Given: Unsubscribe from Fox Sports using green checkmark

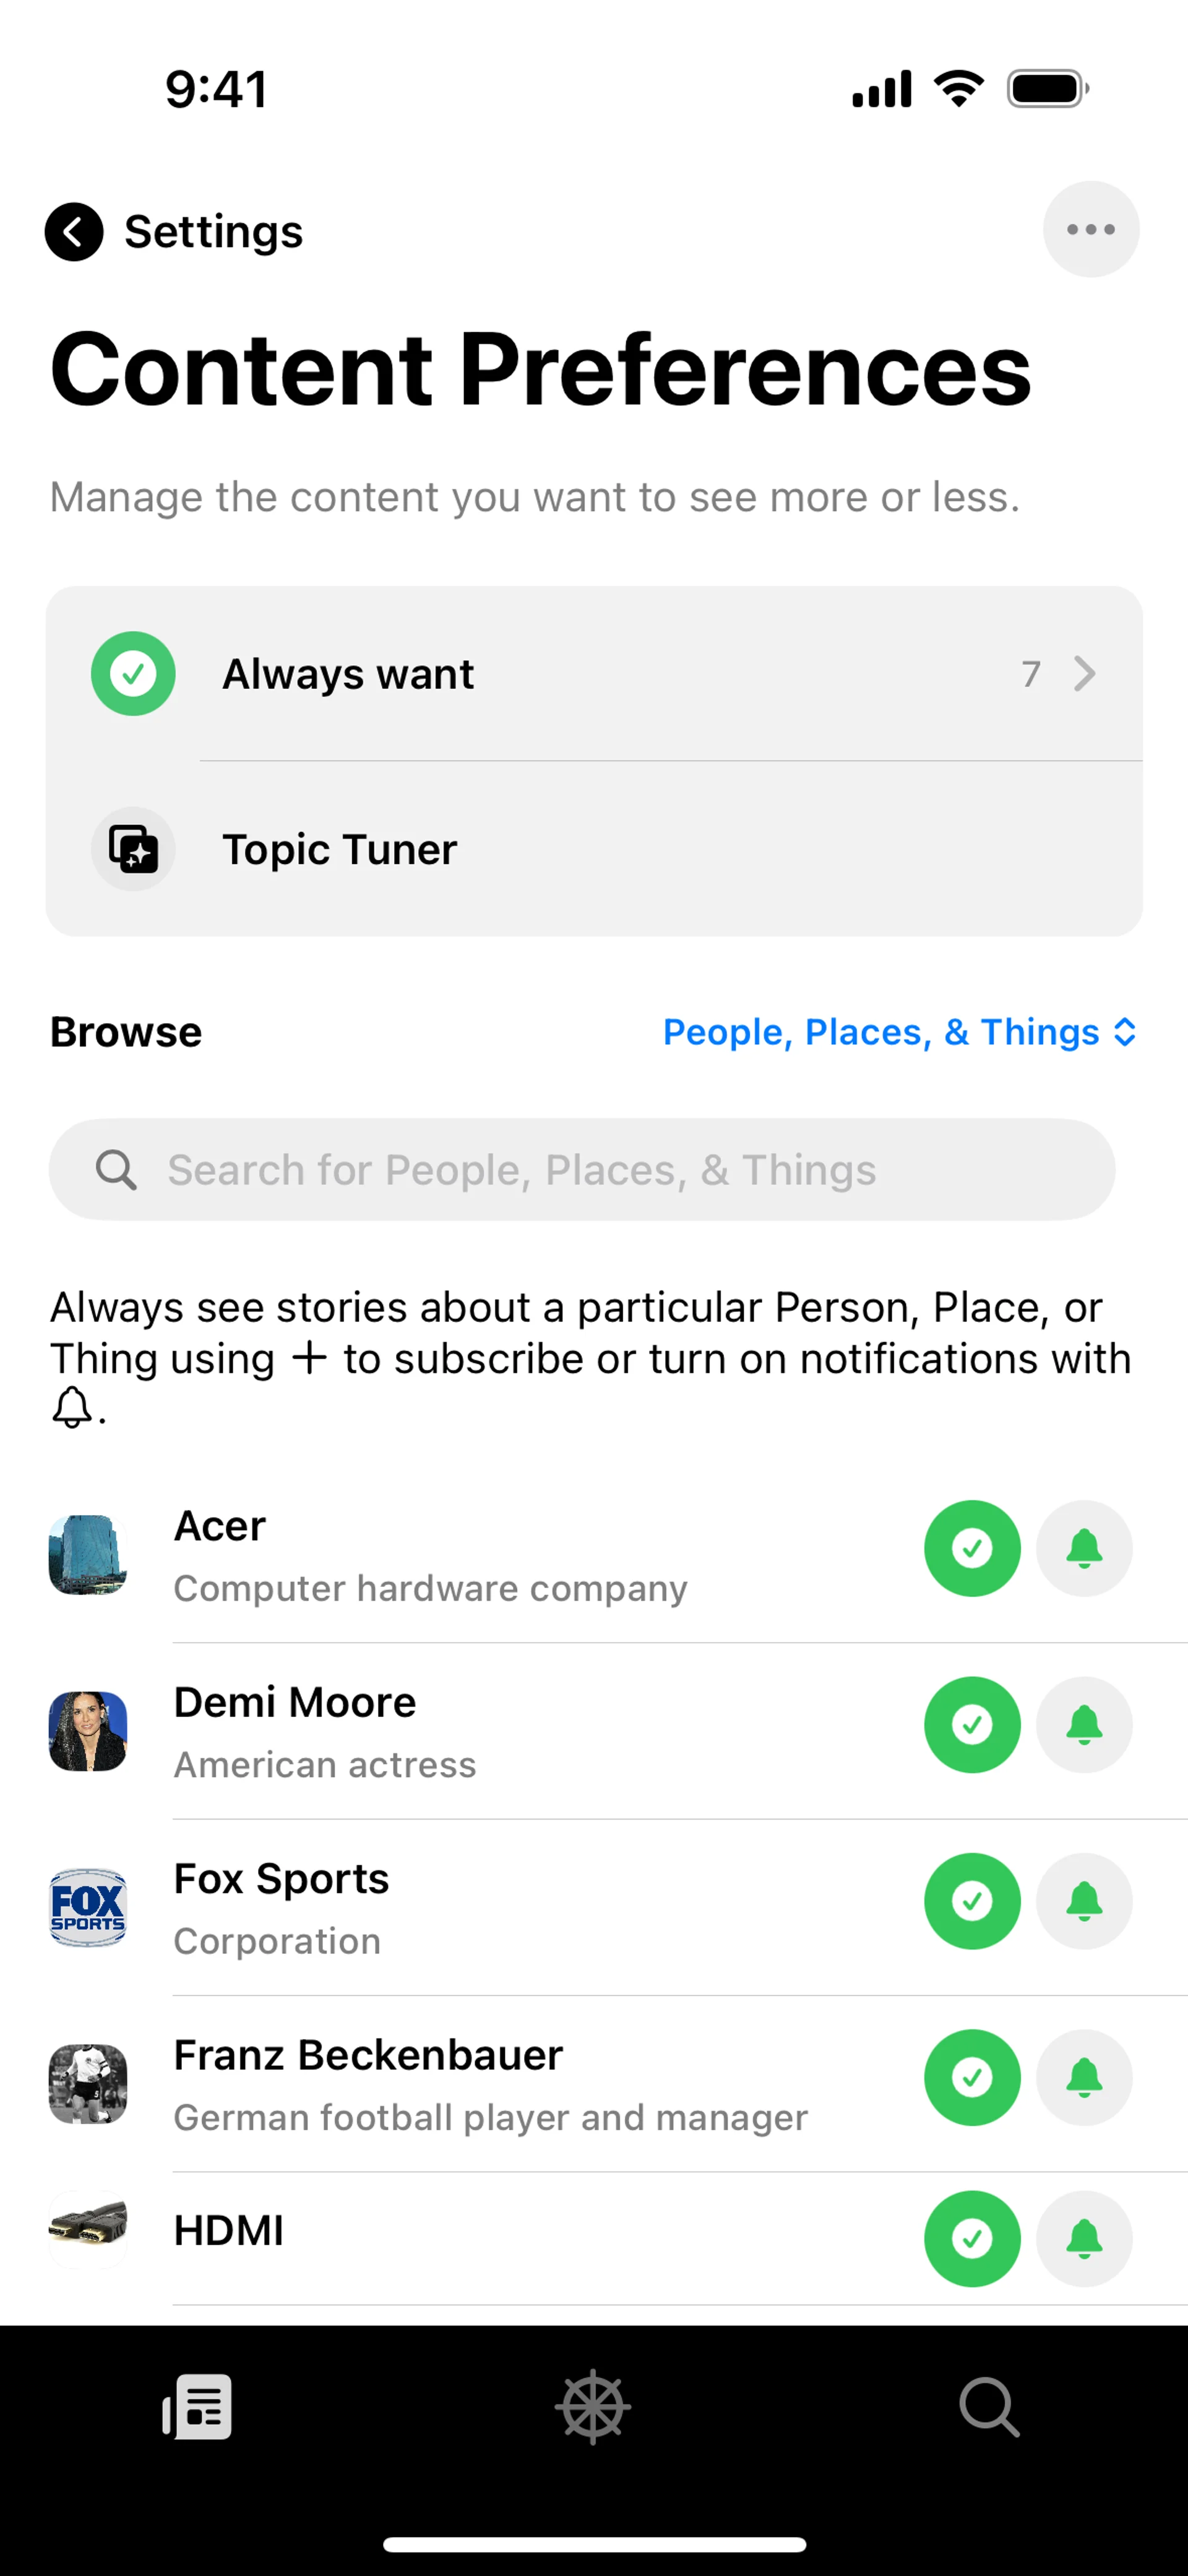Looking at the screenshot, I should (x=972, y=1901).
